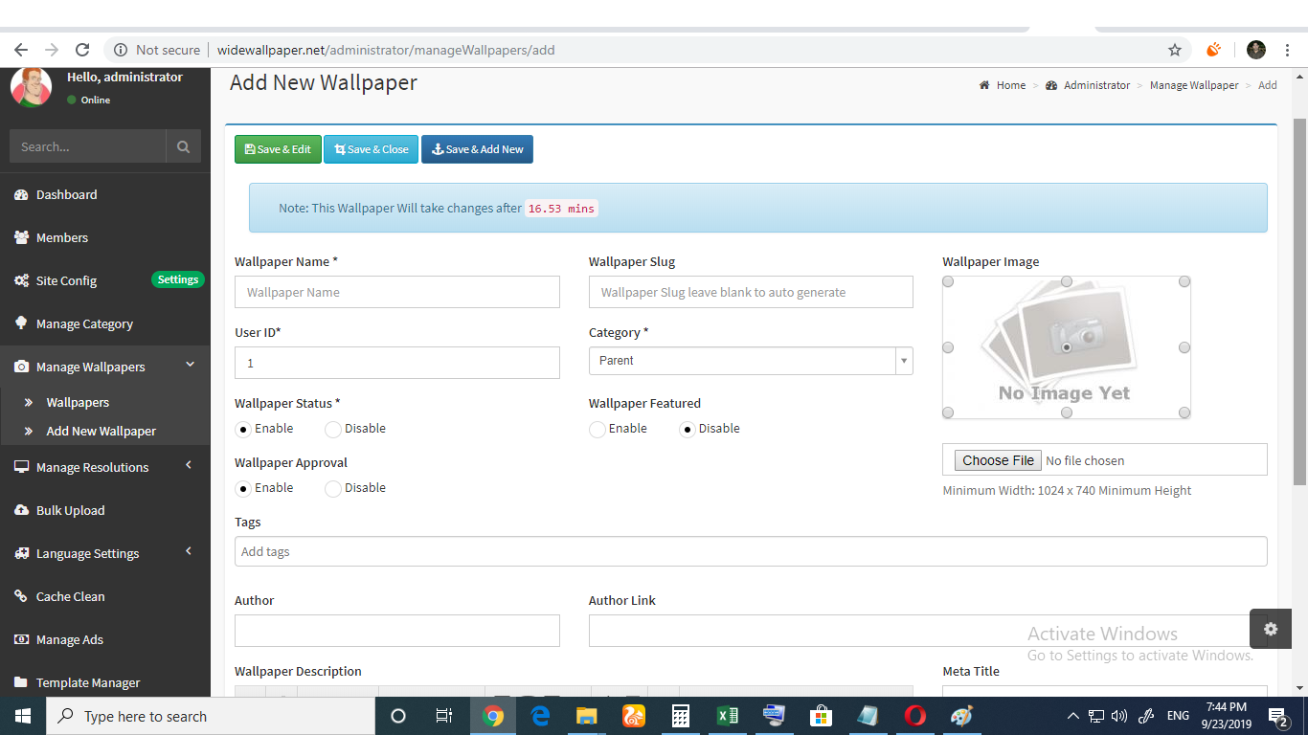This screenshot has width=1308, height=735.
Task: Click inside the Wallpaper Name field
Action: click(x=396, y=292)
